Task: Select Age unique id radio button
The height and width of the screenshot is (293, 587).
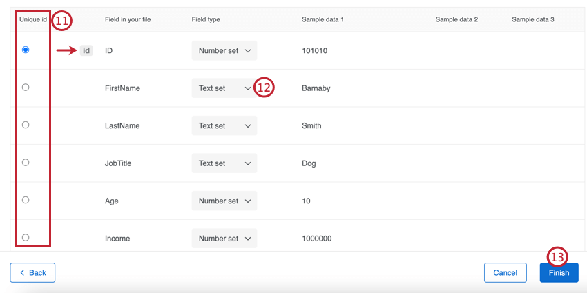Action: coord(26,200)
